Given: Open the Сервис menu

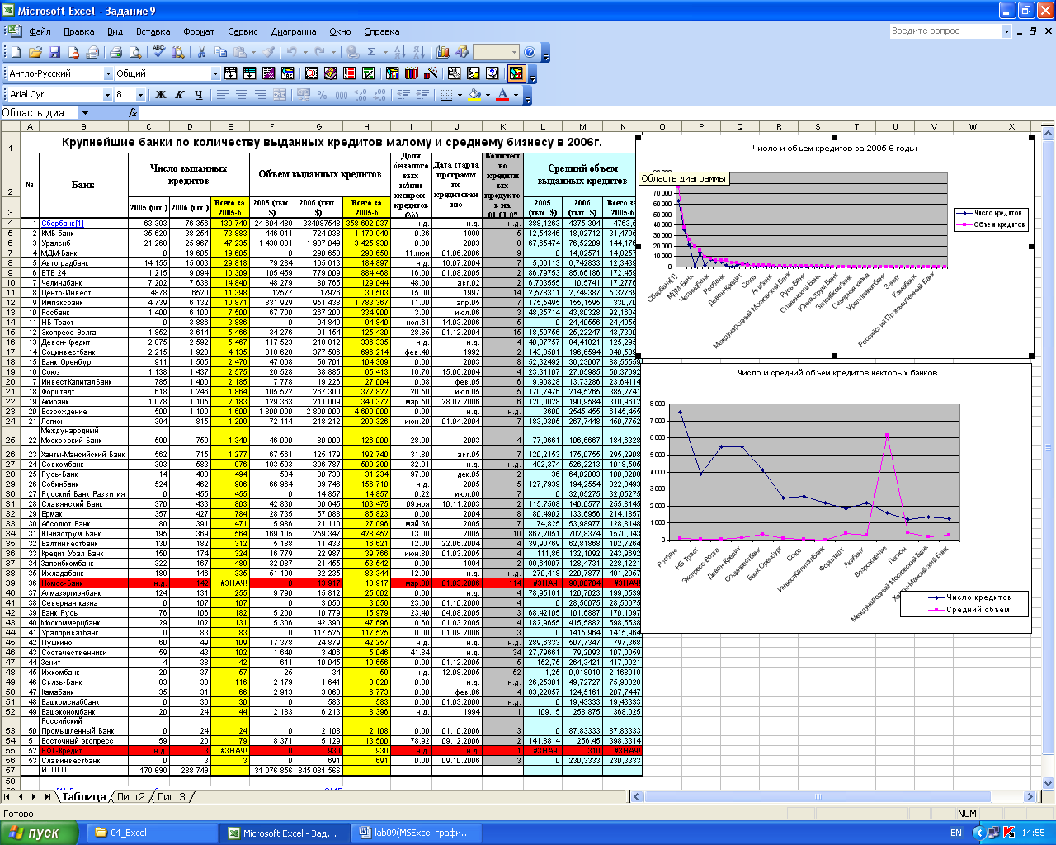Looking at the screenshot, I should click(243, 31).
